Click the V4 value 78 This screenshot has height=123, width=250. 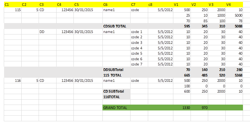click(234, 21)
